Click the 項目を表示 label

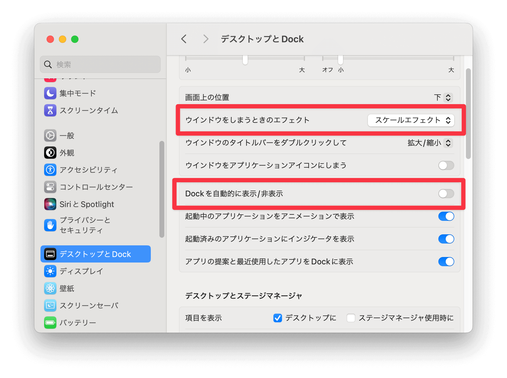(204, 318)
